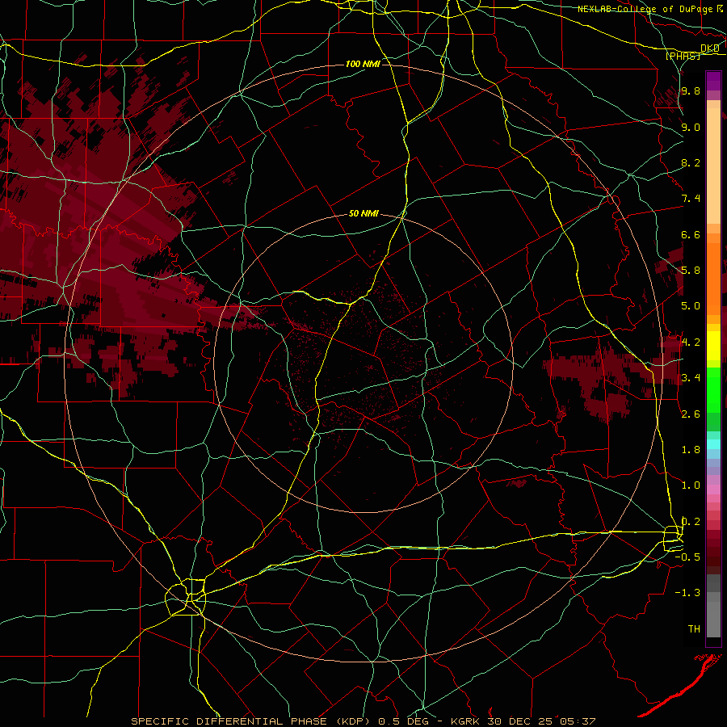Image resolution: width=727 pixels, height=727 pixels.
Task: Click the pink band of the color bar
Action: (x=713, y=490)
